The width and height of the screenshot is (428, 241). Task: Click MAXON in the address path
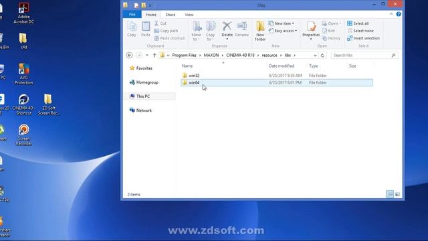coord(211,55)
